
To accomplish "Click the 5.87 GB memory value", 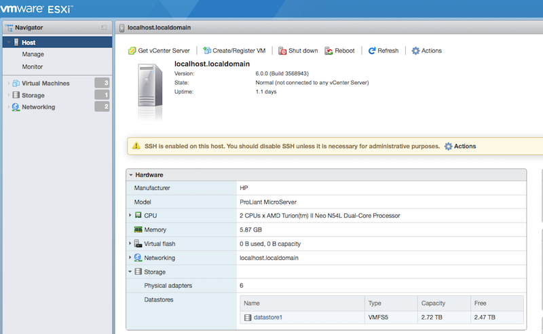I will [x=250, y=229].
